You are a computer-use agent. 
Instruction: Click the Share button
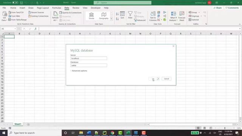click(218, 8)
